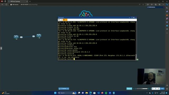
Task: Open Edge sidebar shopping tag icon
Action: [167, 12]
